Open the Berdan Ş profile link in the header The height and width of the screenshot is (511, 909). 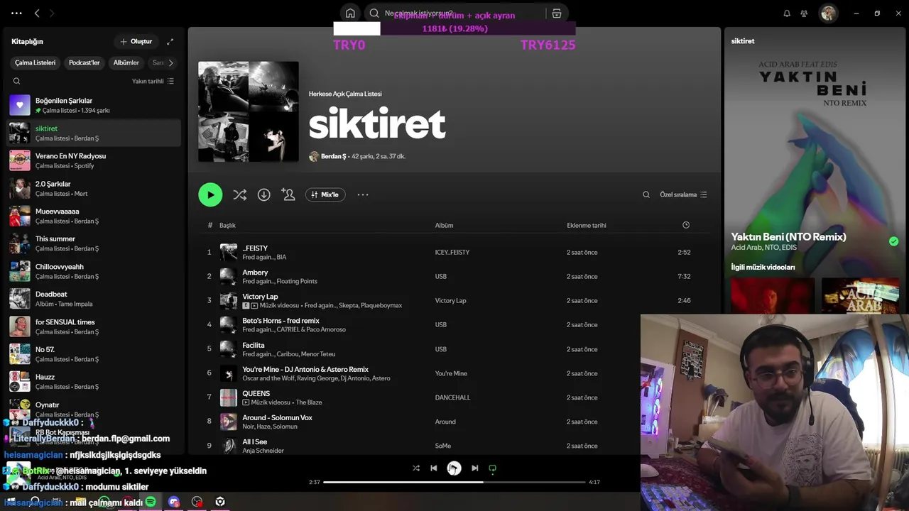point(333,156)
